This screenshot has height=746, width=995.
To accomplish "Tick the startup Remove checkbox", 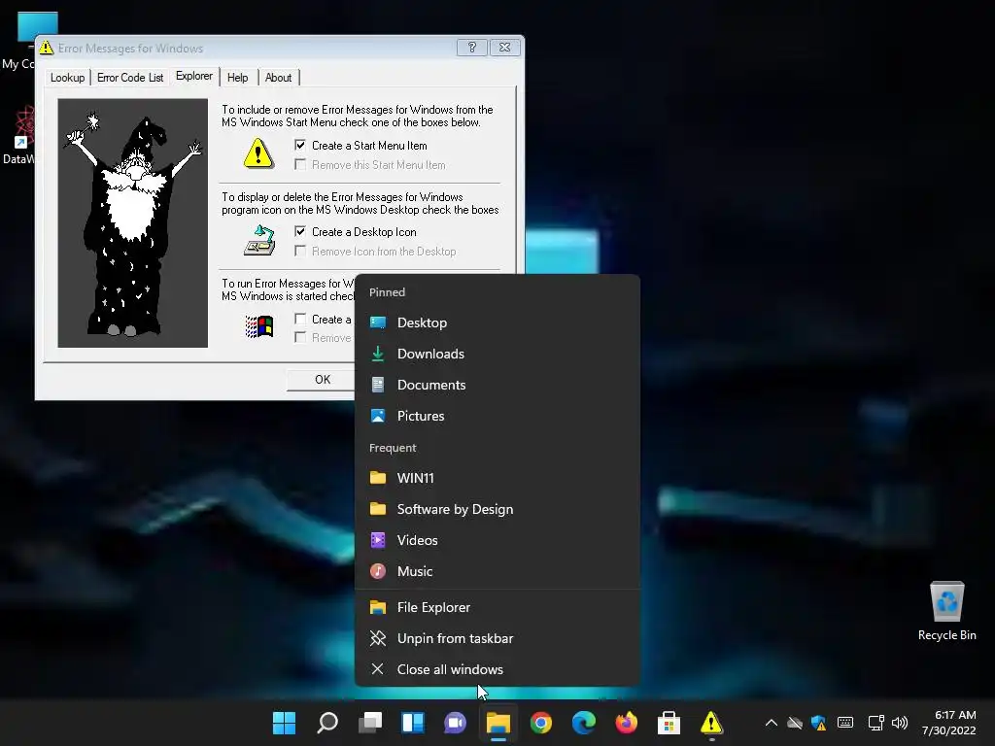I will (300, 337).
